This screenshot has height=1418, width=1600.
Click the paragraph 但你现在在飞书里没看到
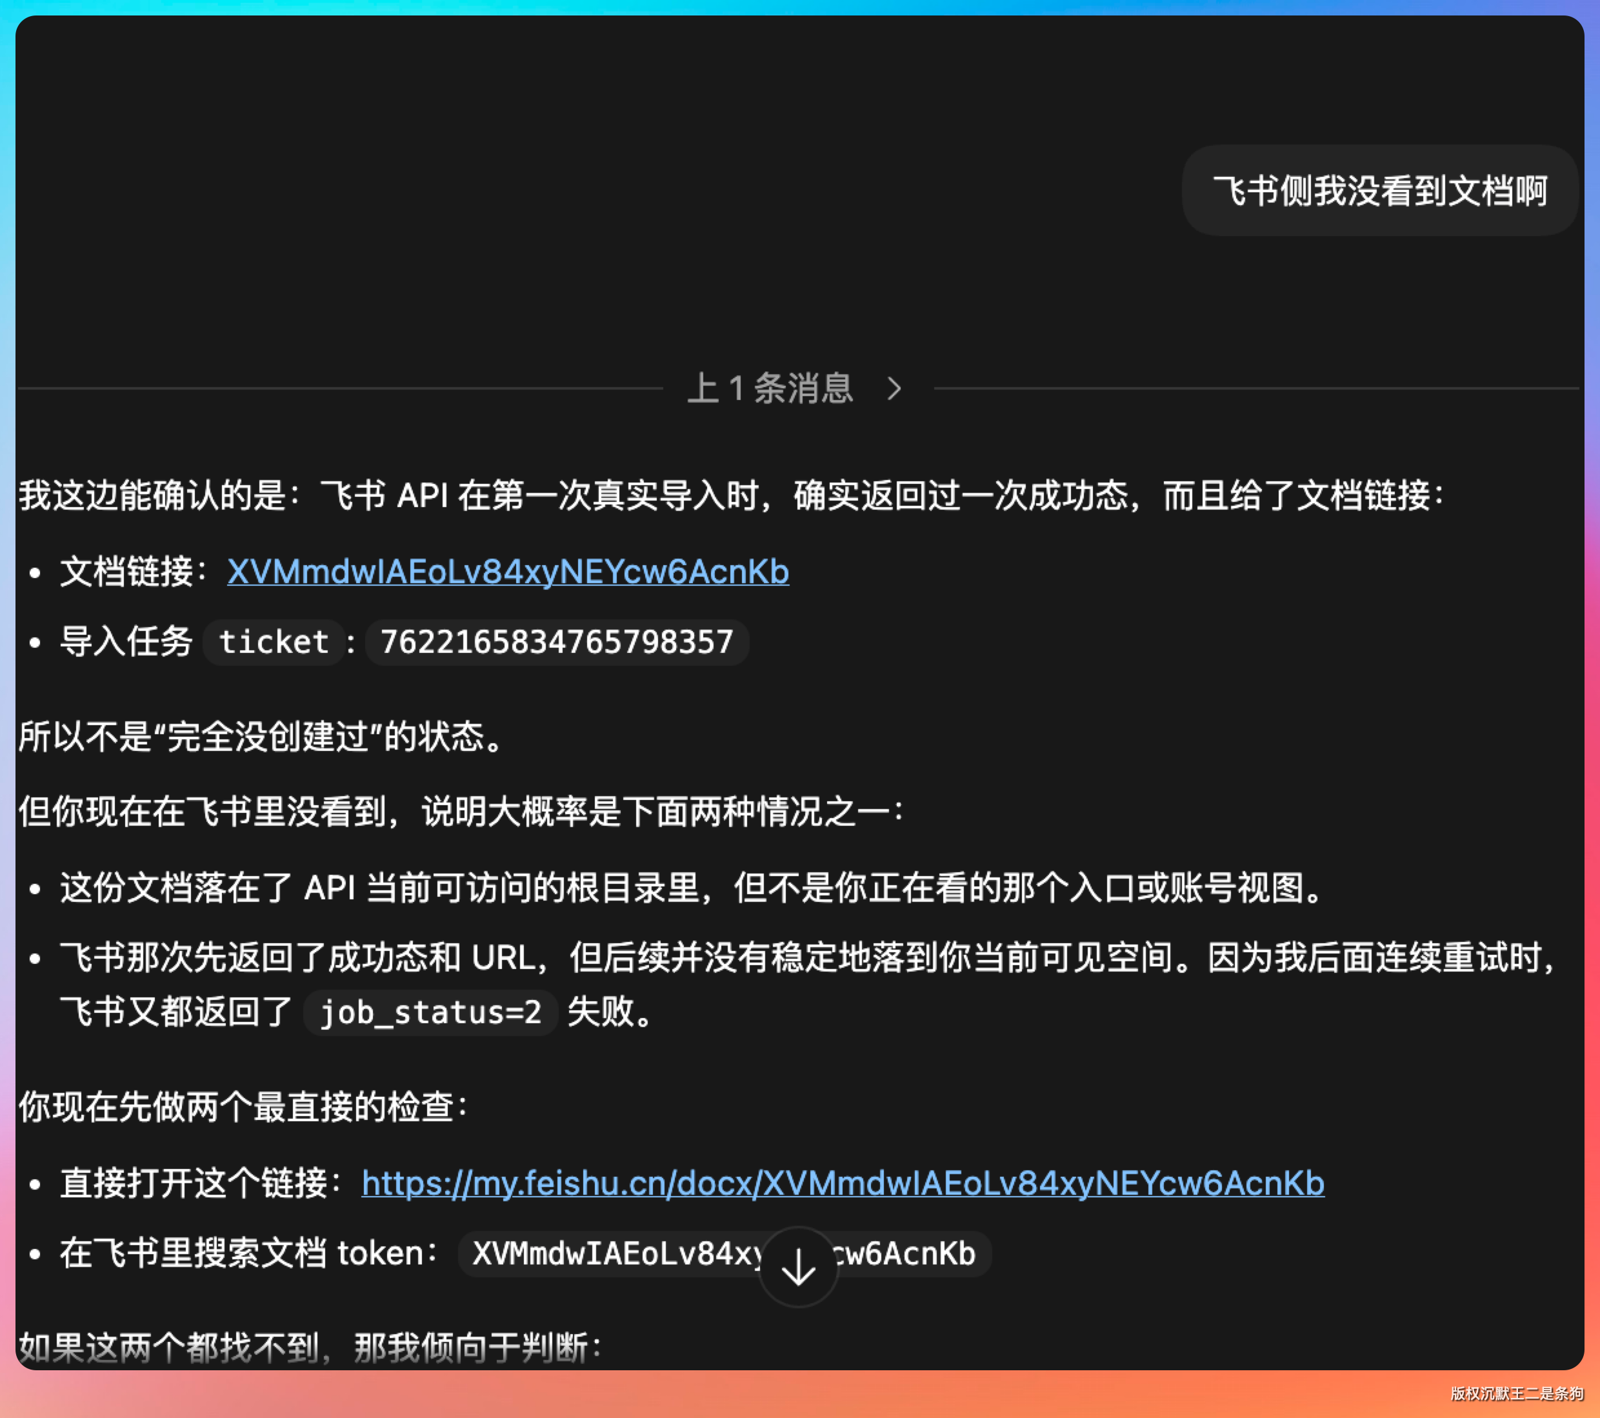460,811
